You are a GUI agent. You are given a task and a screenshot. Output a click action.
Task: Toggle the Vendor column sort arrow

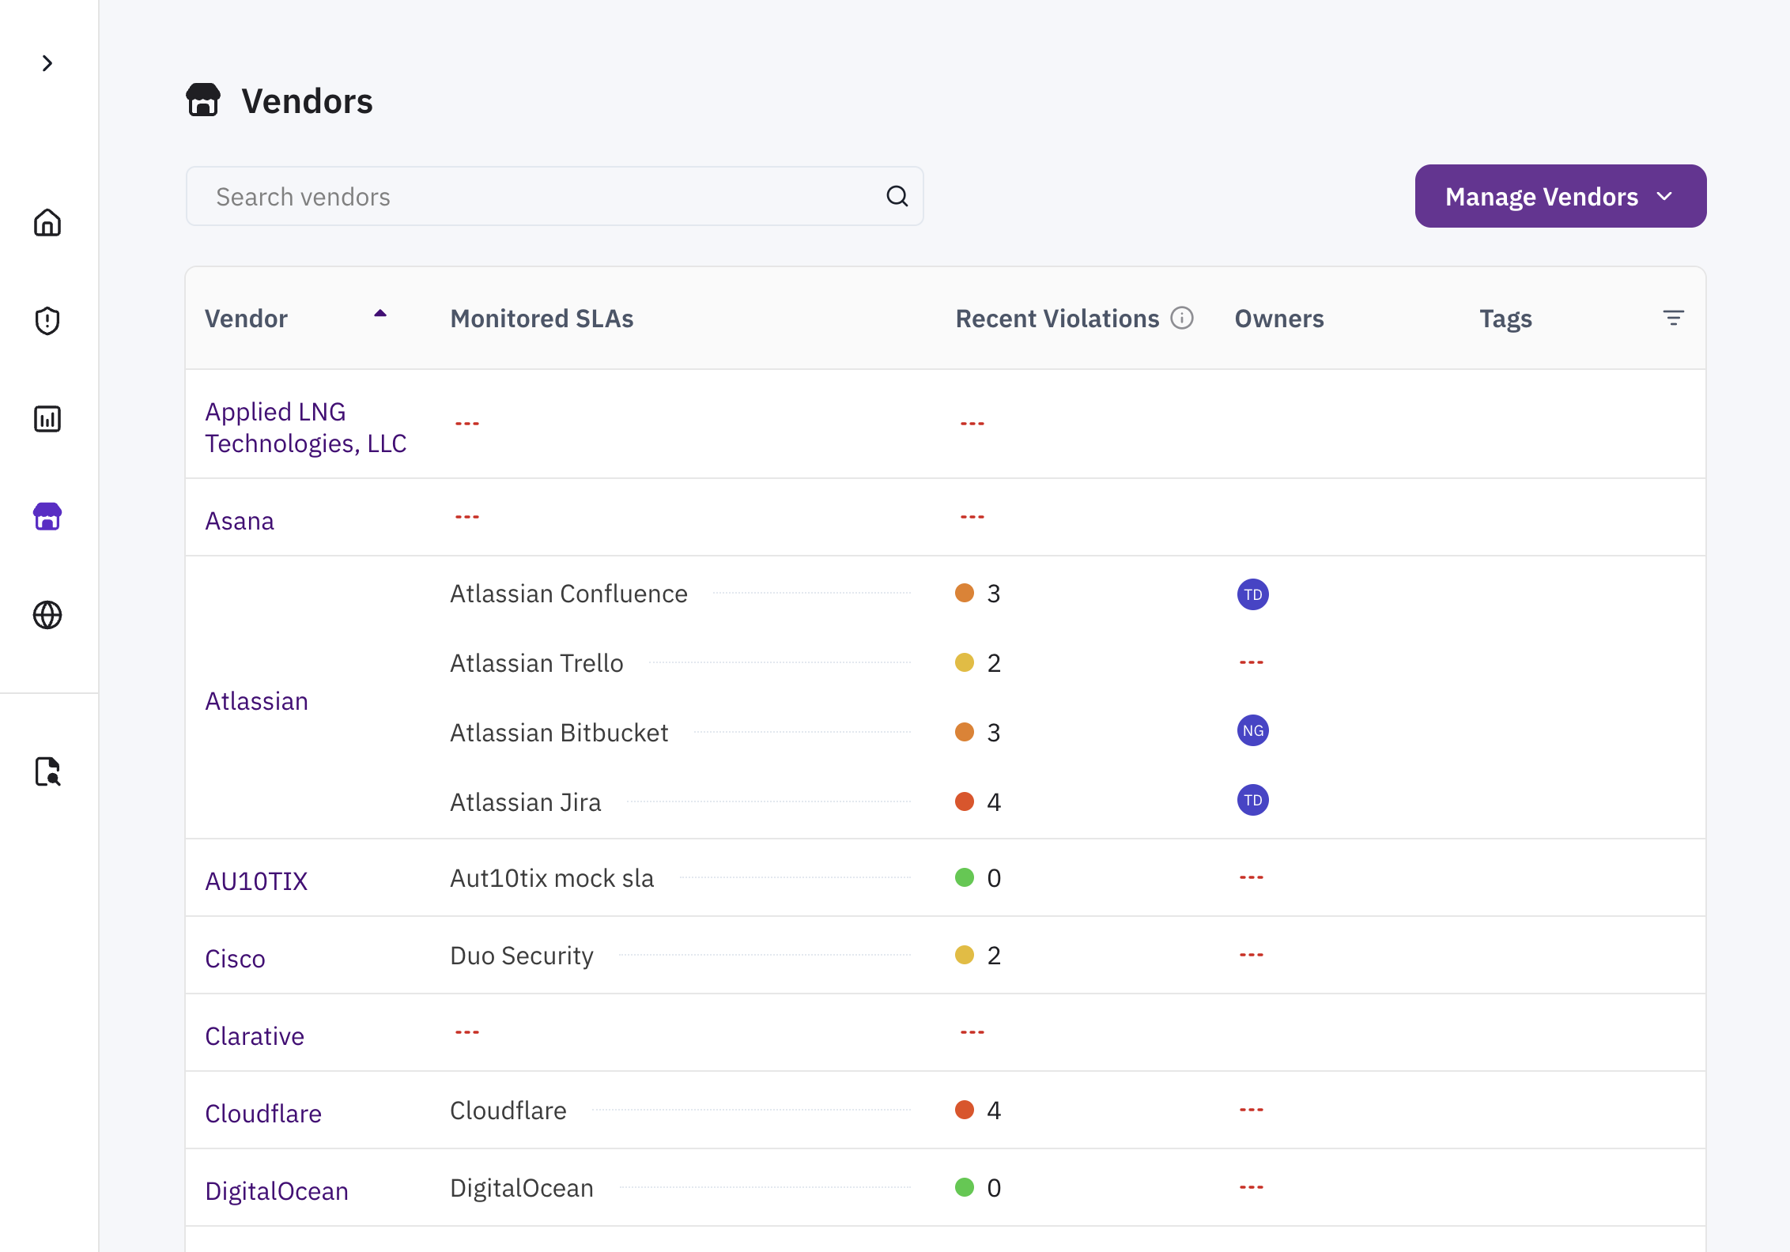tap(380, 314)
